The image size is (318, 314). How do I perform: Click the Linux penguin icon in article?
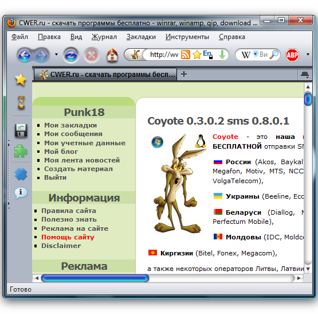click(201, 141)
